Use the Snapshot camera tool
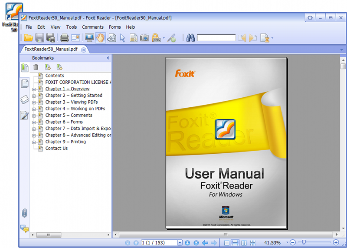 click(x=144, y=38)
